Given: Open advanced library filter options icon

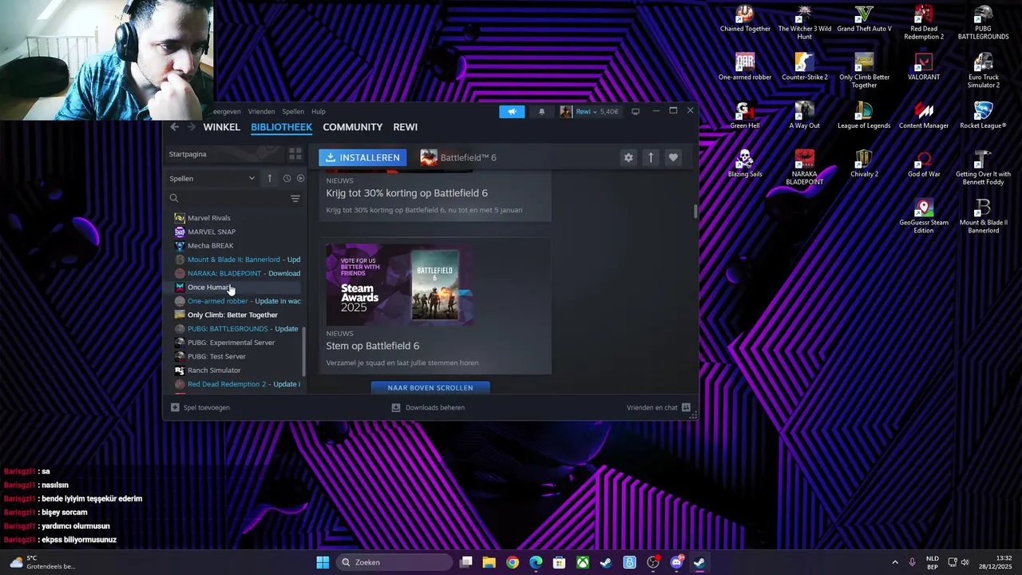Looking at the screenshot, I should (295, 198).
